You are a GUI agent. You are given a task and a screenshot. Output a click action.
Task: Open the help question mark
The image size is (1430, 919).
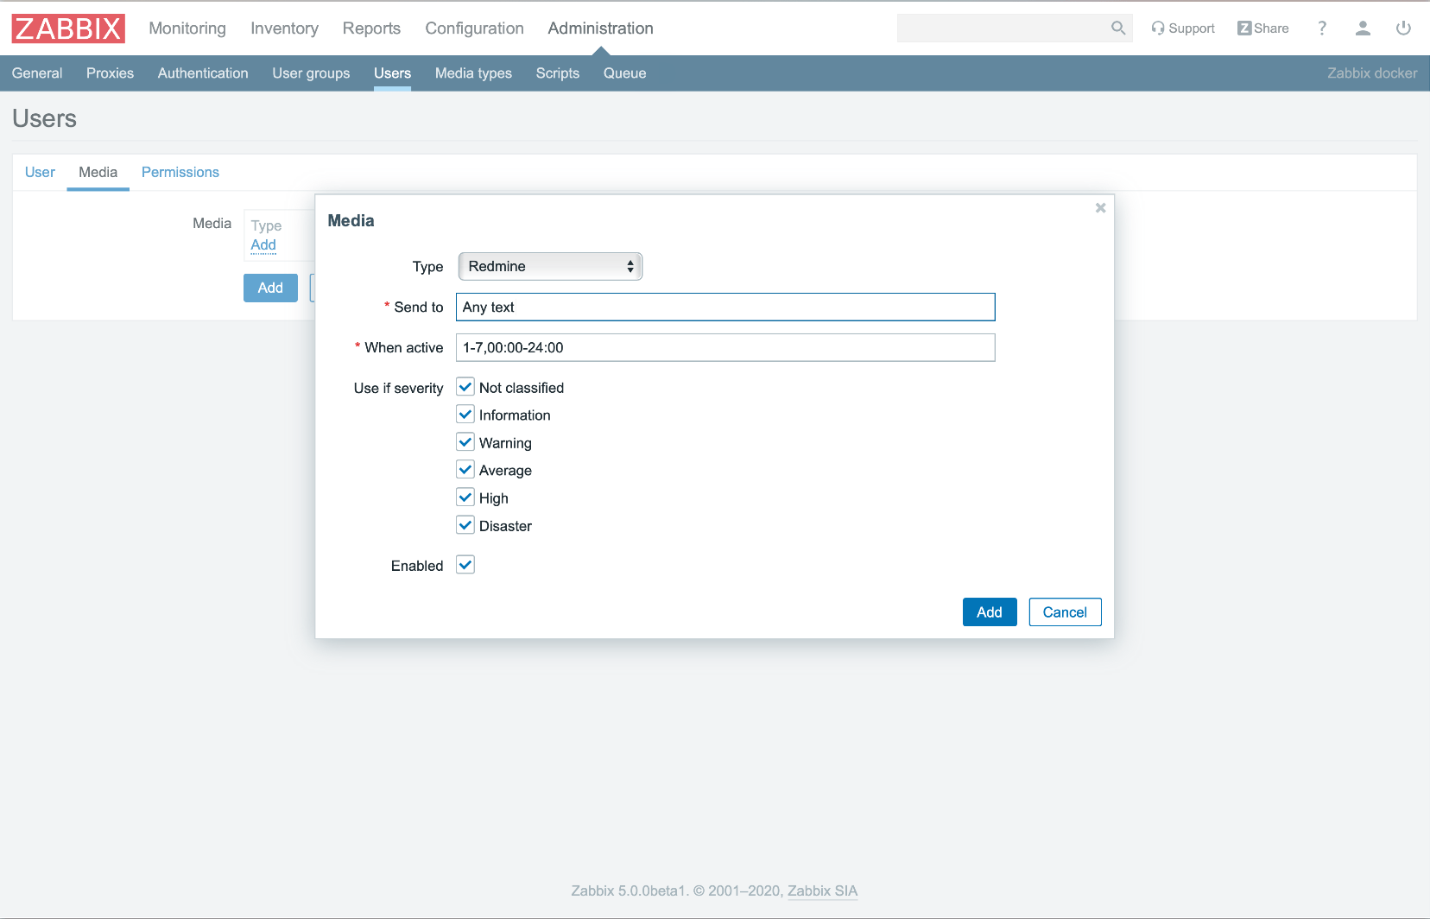pos(1321,29)
